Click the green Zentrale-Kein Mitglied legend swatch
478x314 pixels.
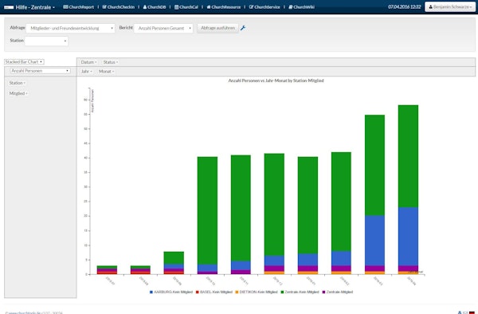pos(282,292)
